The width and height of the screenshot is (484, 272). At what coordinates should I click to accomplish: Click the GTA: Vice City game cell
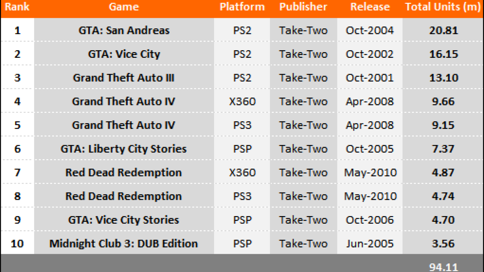pos(124,54)
